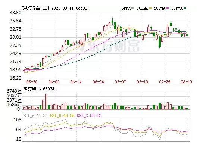This screenshot has width=218, height=146.
Task: Click the 27.25 price axis label
Action: click(16, 46)
